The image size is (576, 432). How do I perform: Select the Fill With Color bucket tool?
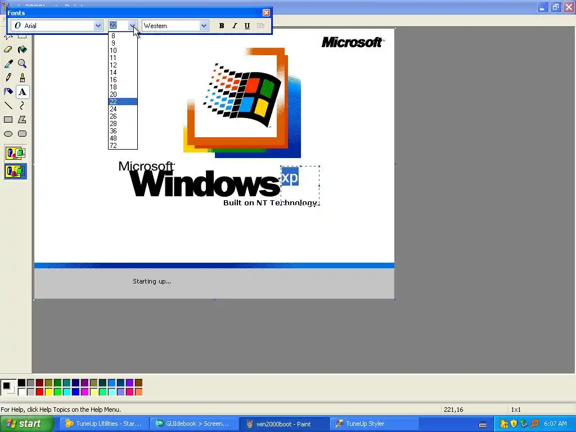click(x=22, y=49)
